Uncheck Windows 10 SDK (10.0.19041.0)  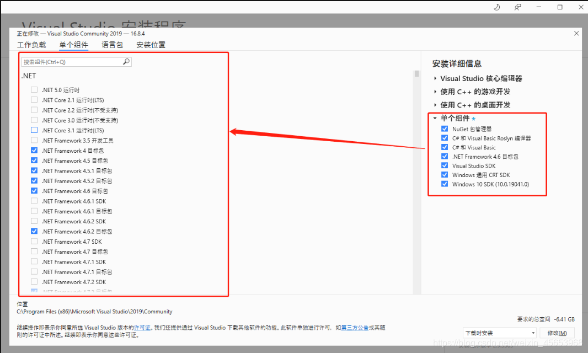click(x=445, y=184)
